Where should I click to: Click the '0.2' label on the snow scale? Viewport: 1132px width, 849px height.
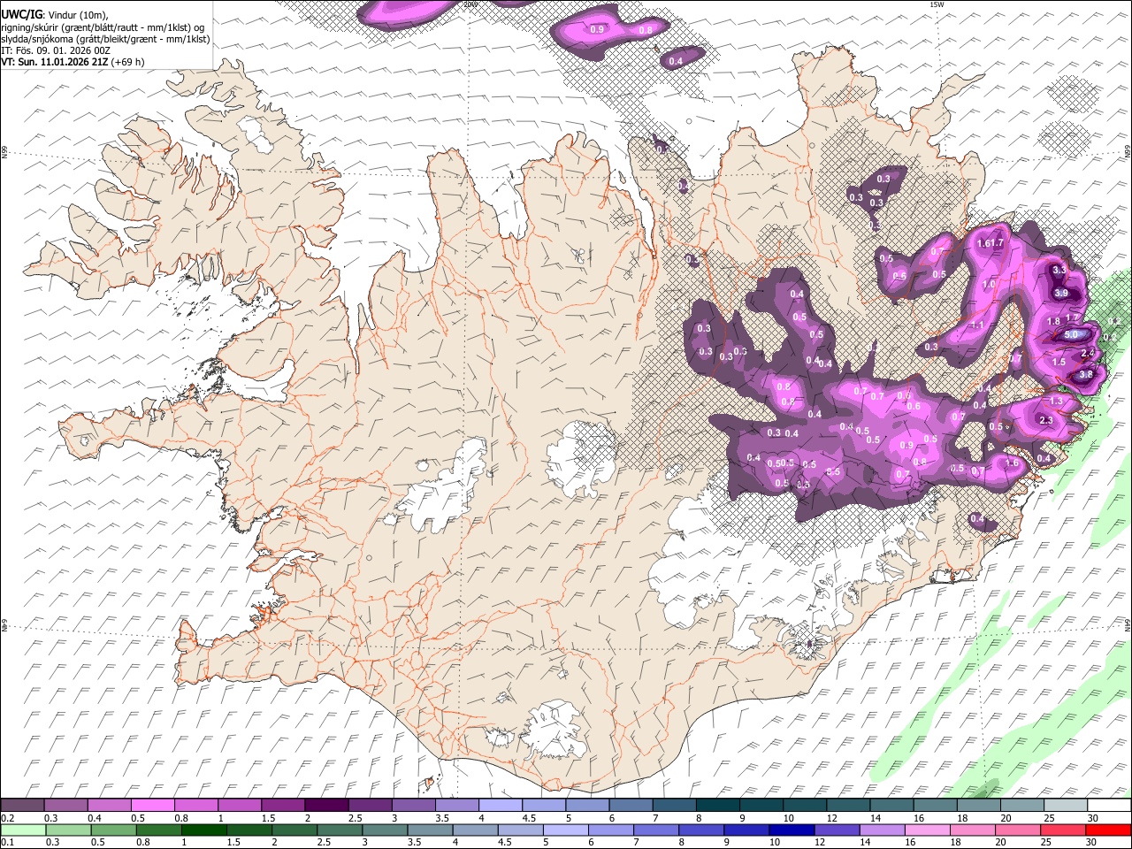[7, 818]
